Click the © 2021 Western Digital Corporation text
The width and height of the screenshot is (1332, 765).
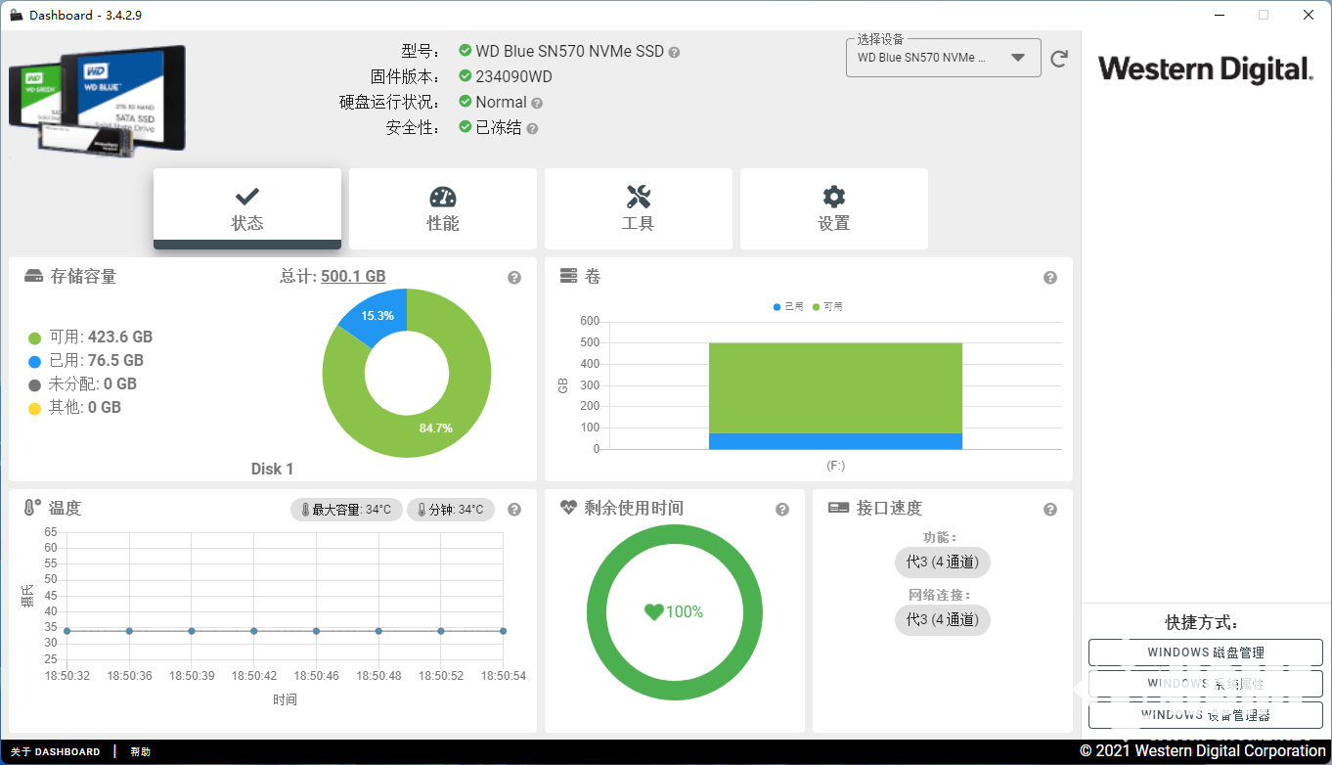coord(1203,751)
